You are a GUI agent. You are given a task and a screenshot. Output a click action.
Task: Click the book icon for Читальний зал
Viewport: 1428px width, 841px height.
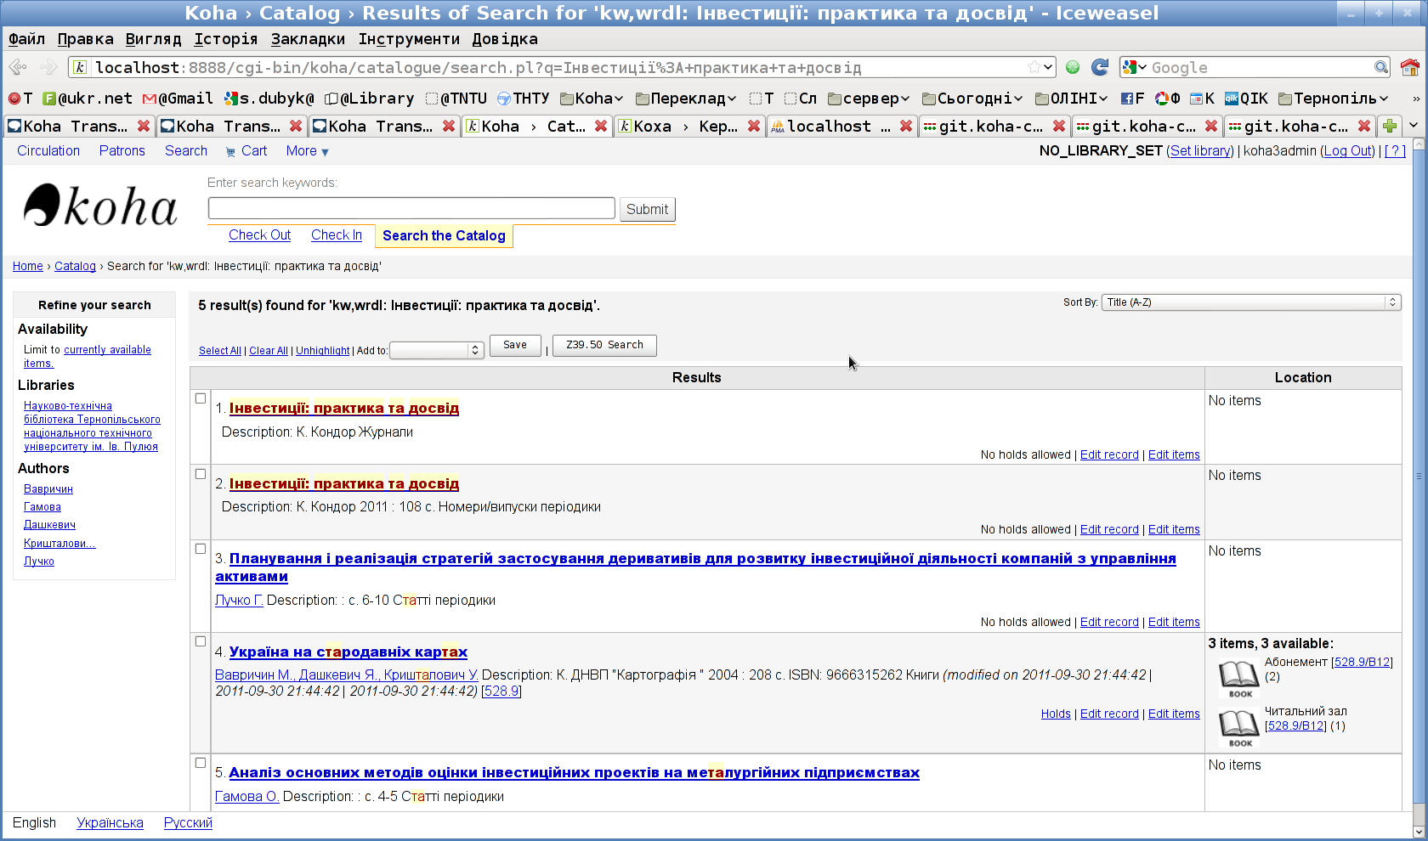(x=1238, y=727)
